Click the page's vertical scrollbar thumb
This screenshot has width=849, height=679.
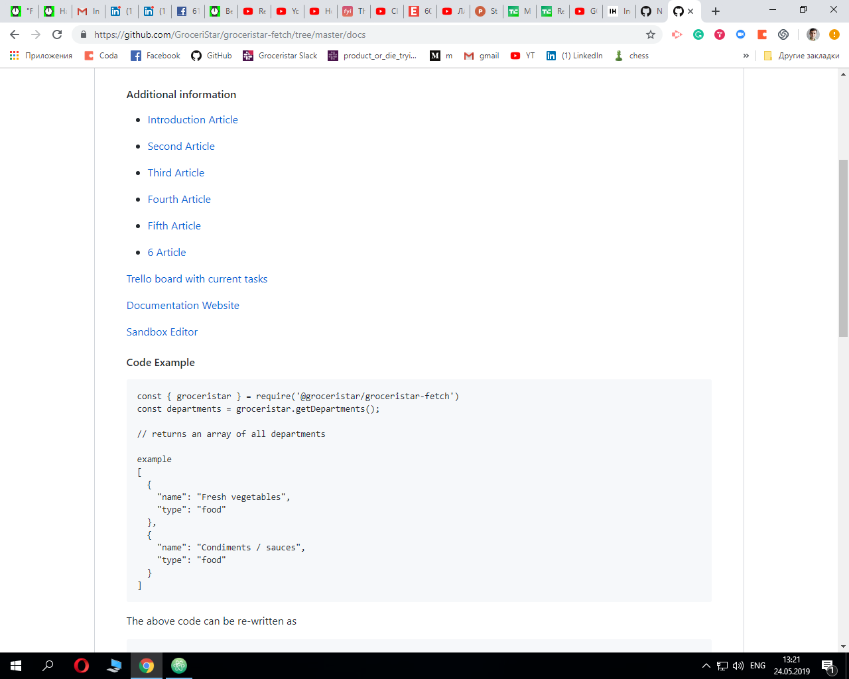pyautogui.click(x=843, y=247)
